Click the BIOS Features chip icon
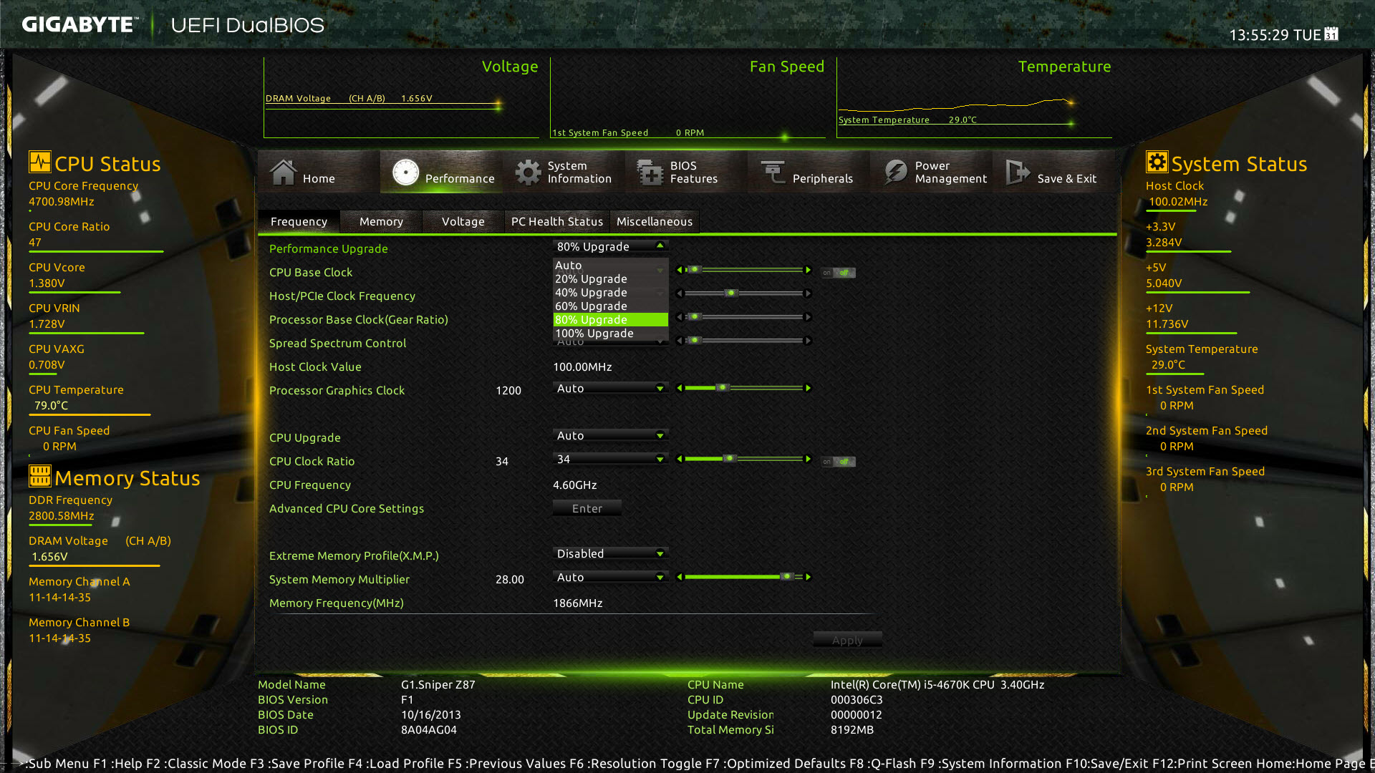Image resolution: width=1375 pixels, height=773 pixels. point(650,172)
